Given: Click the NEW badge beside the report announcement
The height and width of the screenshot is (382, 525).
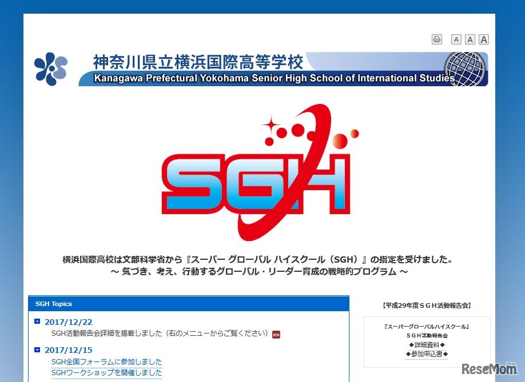Looking at the screenshot, I should point(276,334).
